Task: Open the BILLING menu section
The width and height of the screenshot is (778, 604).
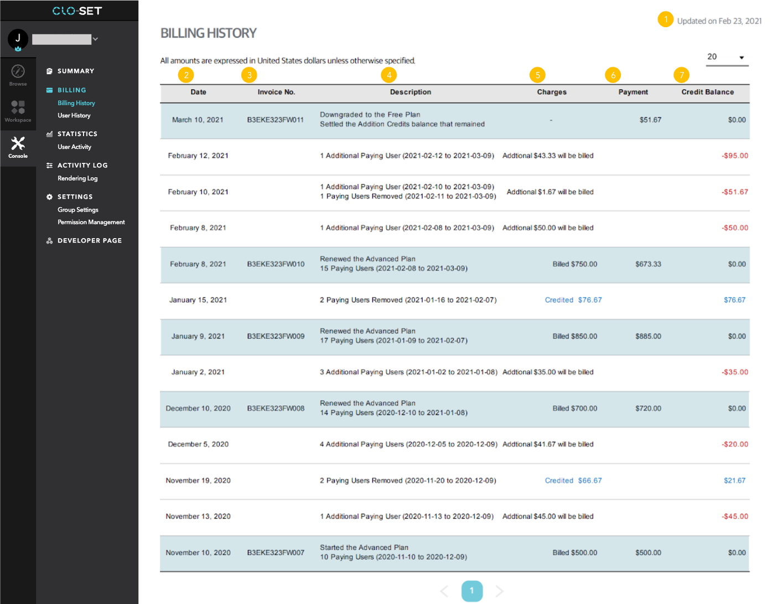Action: pyautogui.click(x=72, y=90)
